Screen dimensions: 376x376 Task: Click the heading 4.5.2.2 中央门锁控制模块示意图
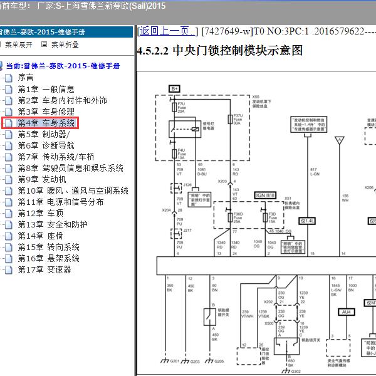pos(220,51)
